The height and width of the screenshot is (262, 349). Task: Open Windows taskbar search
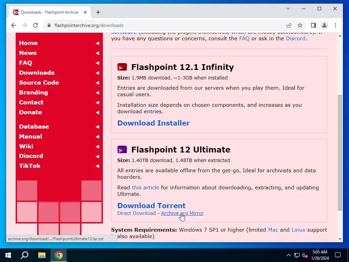[x=25, y=255]
